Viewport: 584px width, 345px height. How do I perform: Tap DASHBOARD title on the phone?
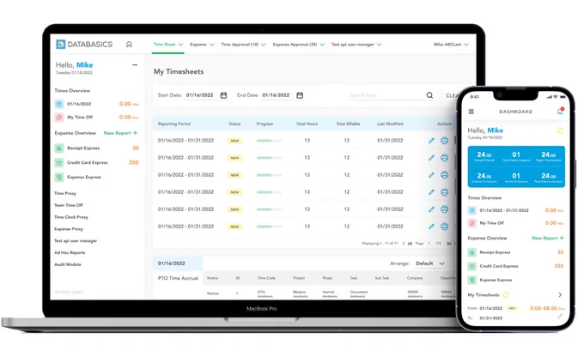point(516,112)
